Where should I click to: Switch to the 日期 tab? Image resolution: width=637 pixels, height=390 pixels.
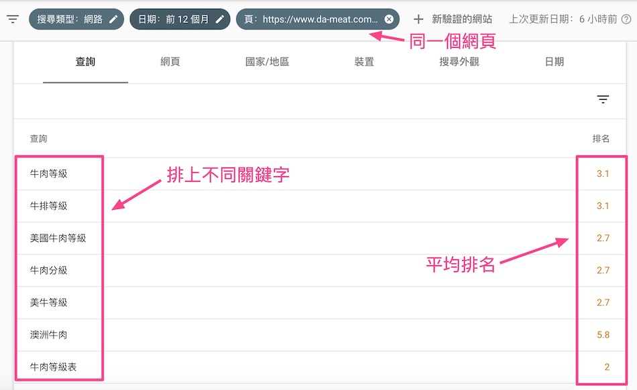[554, 62]
